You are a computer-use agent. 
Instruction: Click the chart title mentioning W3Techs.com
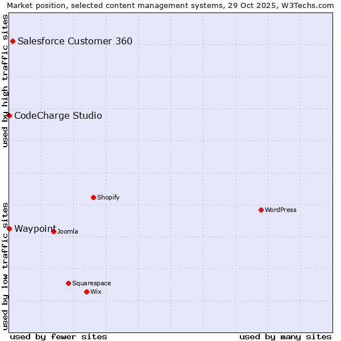coord(170,6)
